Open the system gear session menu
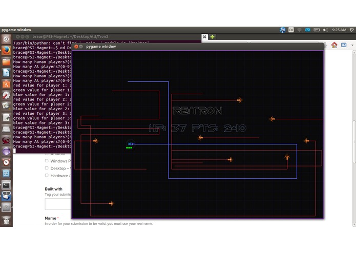 [352, 30]
